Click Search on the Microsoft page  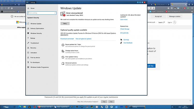click(x=162, y=22)
